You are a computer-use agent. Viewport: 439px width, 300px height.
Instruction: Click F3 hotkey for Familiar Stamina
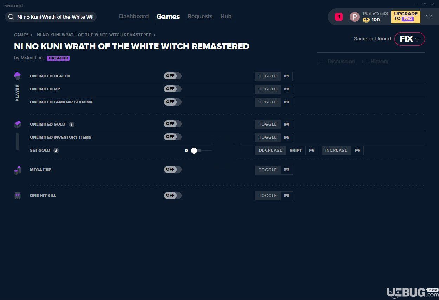287,102
